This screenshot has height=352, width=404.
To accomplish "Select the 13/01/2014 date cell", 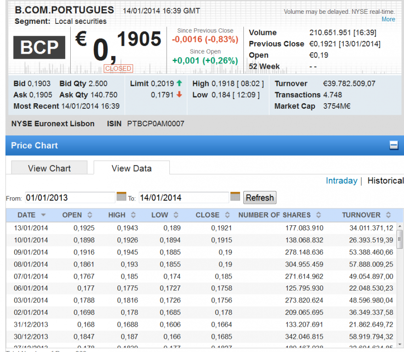I will pyautogui.click(x=31, y=228).
